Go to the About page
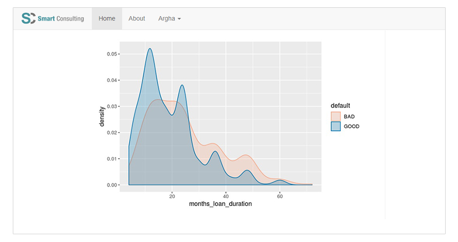Screen dimensions: 458x242 tap(136, 18)
